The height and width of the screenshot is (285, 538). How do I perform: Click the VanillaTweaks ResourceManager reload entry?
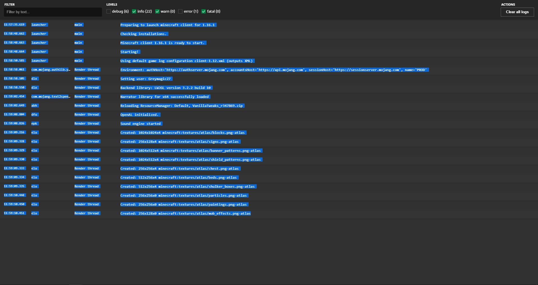tap(182, 106)
